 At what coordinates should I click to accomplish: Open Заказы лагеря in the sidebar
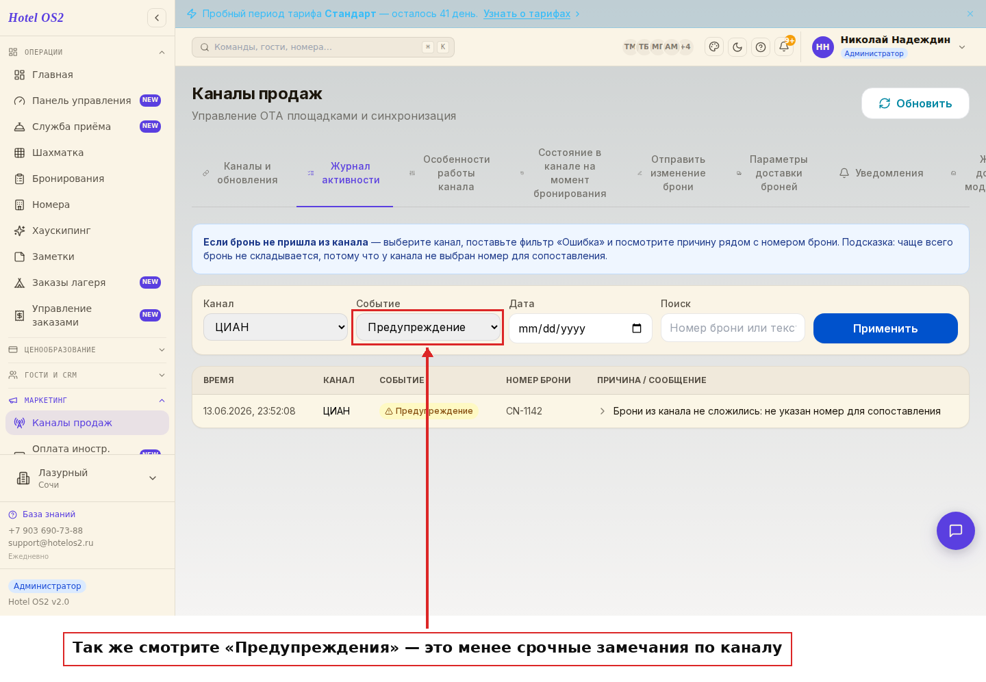pos(87,283)
